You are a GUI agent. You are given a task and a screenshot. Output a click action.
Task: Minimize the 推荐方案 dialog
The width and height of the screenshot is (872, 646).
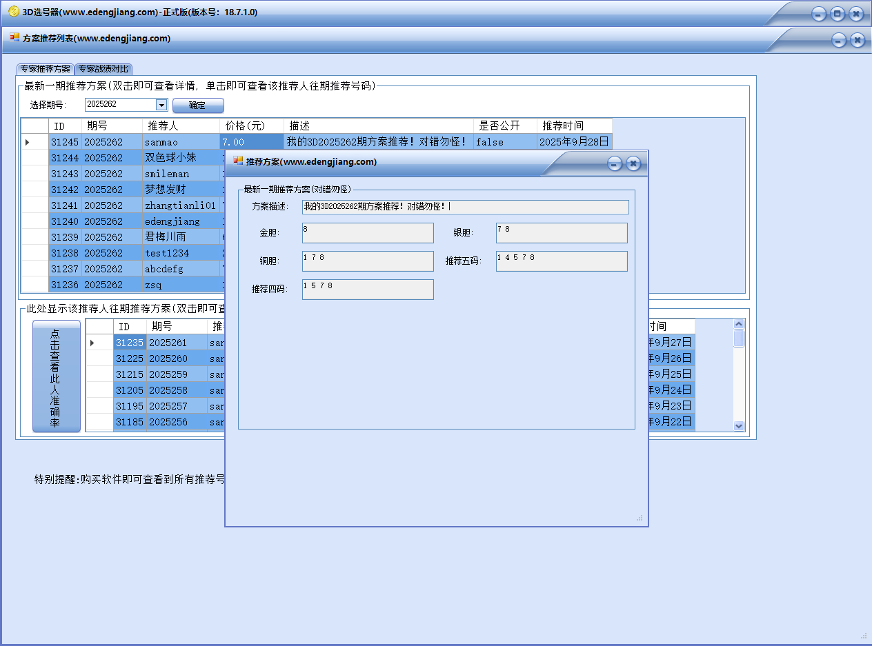(x=614, y=163)
